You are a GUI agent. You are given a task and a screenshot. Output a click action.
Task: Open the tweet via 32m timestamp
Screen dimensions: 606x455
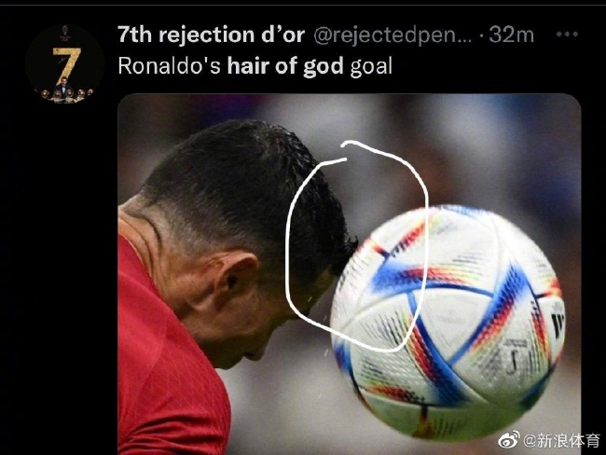(x=511, y=34)
